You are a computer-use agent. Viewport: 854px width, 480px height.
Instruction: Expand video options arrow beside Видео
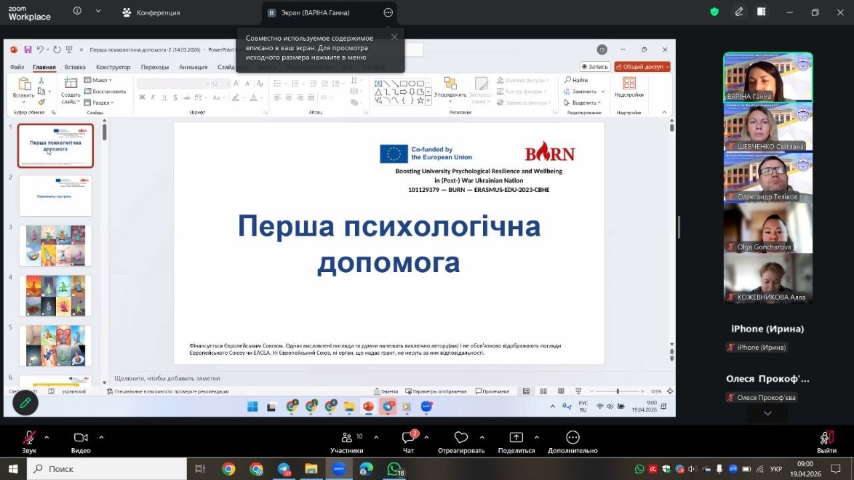click(x=101, y=437)
